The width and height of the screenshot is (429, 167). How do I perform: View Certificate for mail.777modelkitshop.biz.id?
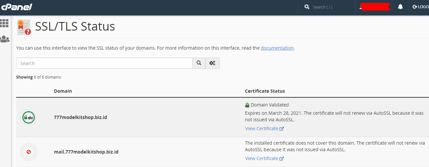pos(264,158)
